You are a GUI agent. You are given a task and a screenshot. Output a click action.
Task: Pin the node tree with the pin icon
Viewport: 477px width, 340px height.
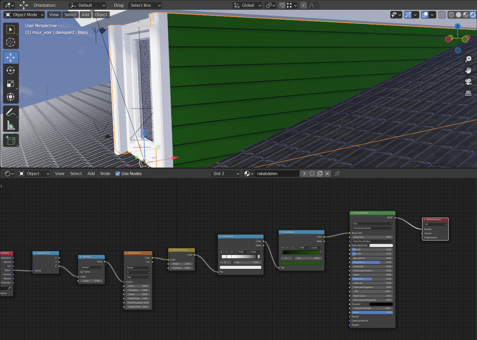point(337,174)
